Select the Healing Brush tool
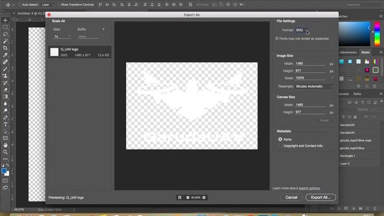This screenshot has height=216, width=384. pos(5,62)
